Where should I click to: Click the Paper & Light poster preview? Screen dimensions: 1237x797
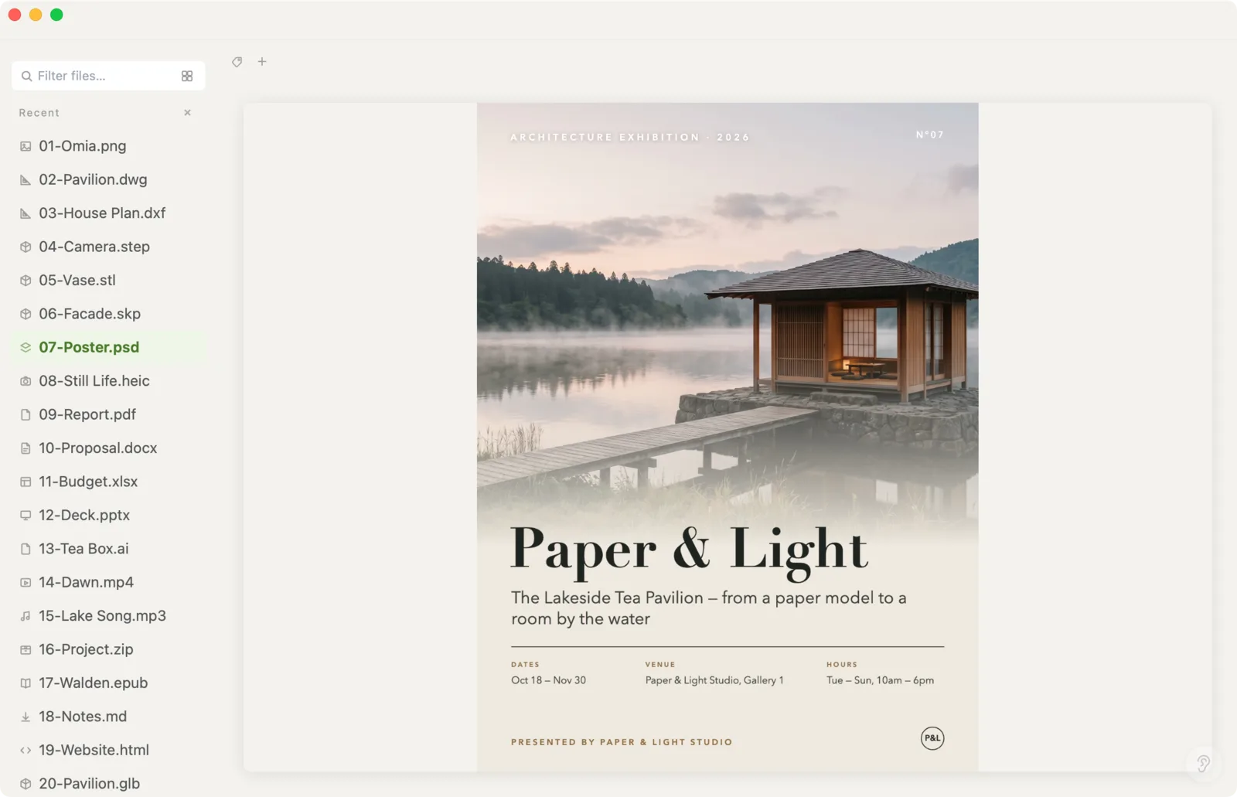point(728,437)
